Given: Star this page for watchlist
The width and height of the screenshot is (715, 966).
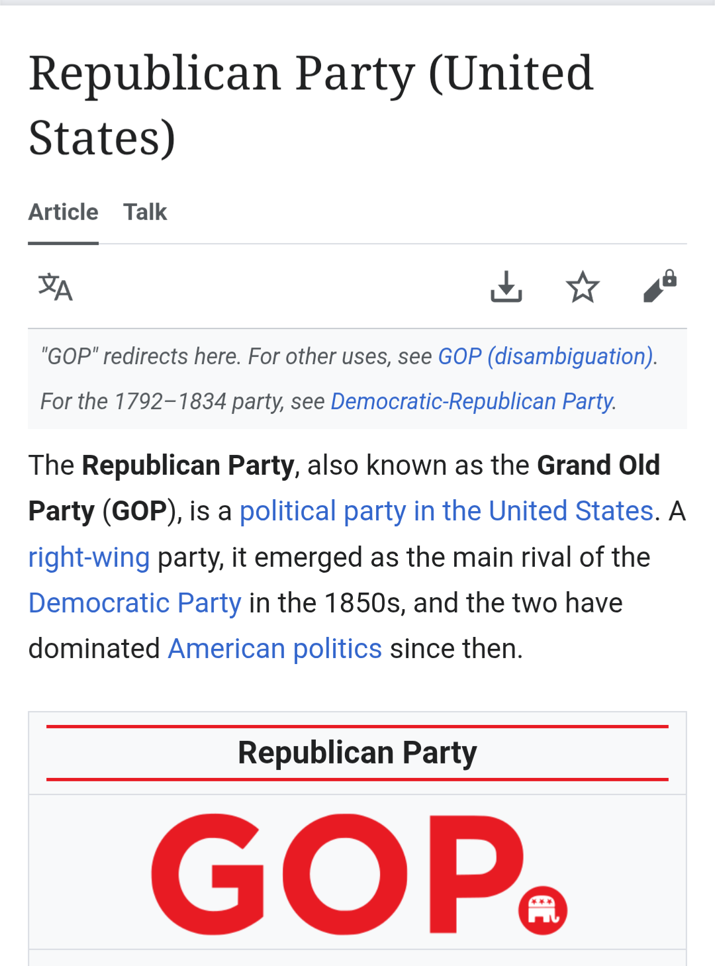Looking at the screenshot, I should click(583, 287).
